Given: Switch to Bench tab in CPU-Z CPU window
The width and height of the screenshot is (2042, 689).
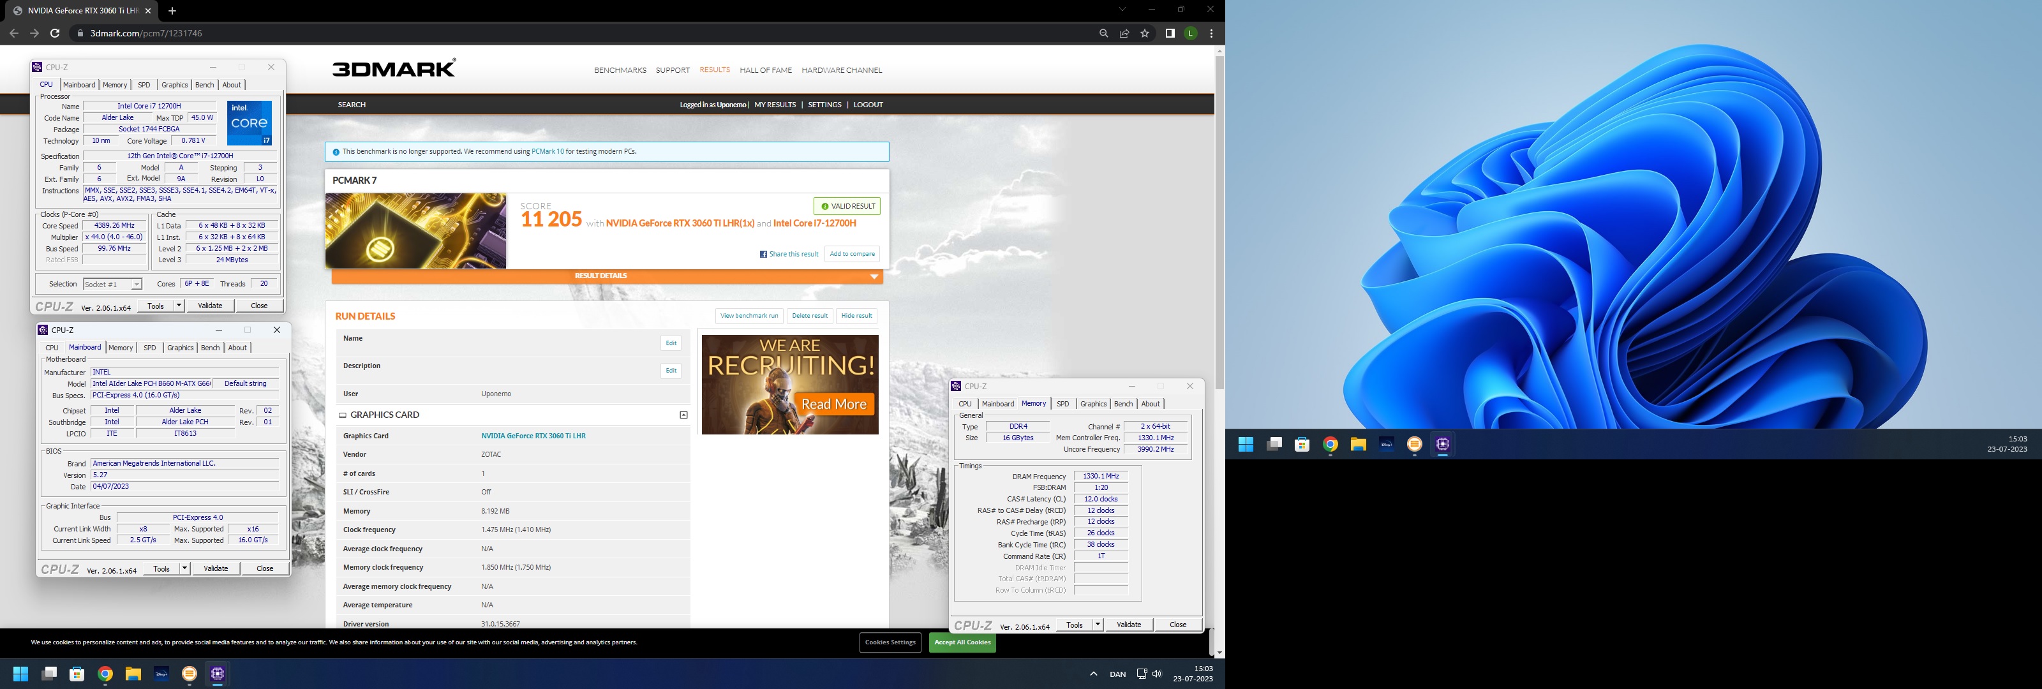Looking at the screenshot, I should click(204, 85).
